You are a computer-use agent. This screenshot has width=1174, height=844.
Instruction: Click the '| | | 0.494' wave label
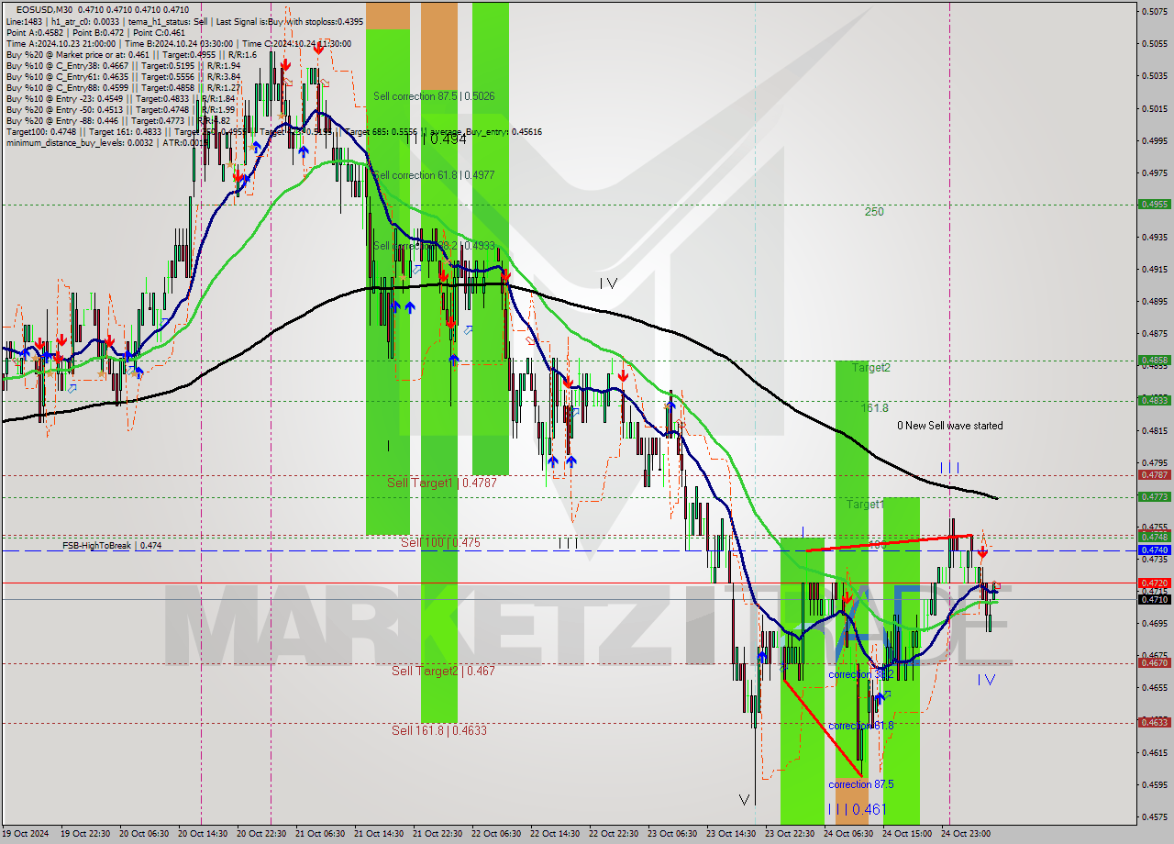point(436,139)
